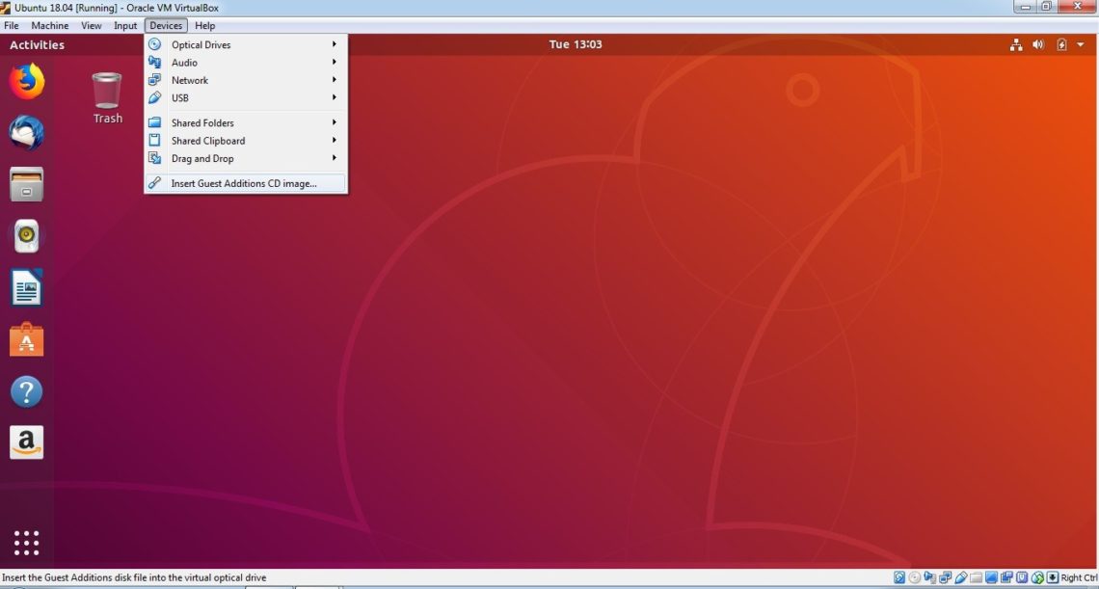Viewport: 1099px width, 589px height.
Task: Launch Rhythmbox music player from dock
Action: pyautogui.click(x=27, y=236)
